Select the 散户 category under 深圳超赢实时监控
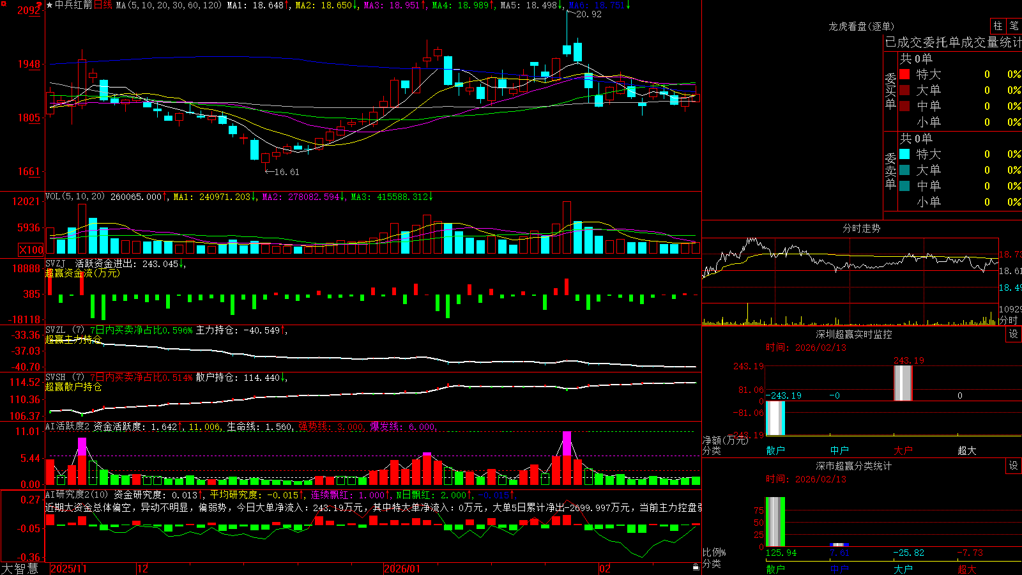The width and height of the screenshot is (1022, 575). 775,450
